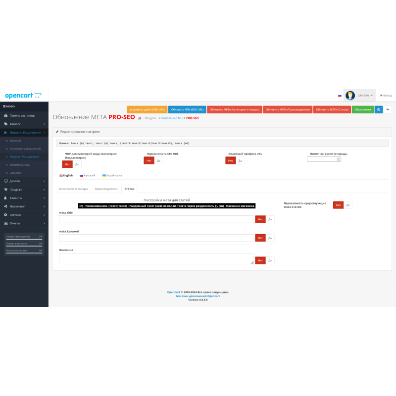Image resolution: width=396 pixels, height=396 pixels.
Task: Click the Модули / Расширения puzzle icon
Action: (x=5, y=133)
